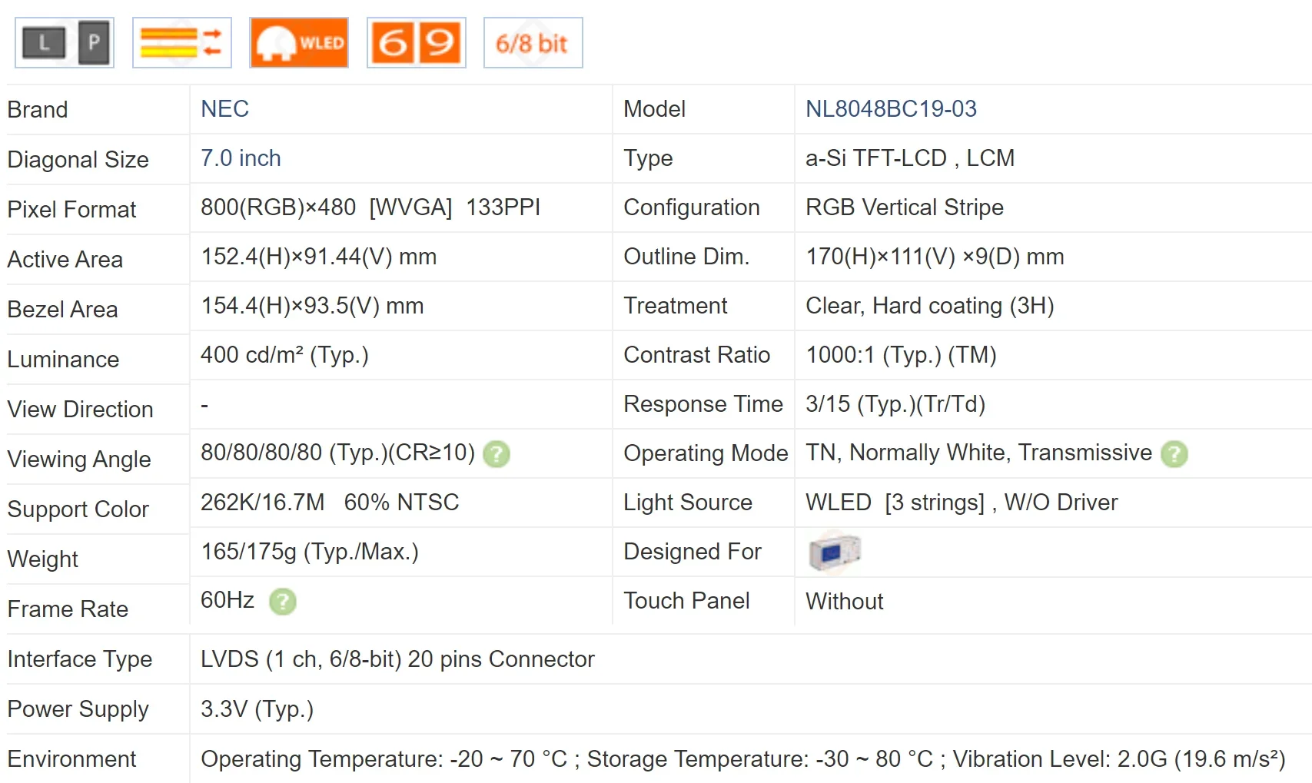Open help icon next to 60Hz
The height and width of the screenshot is (783, 1312).
click(283, 602)
